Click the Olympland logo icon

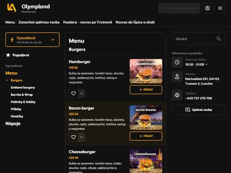click(12, 8)
